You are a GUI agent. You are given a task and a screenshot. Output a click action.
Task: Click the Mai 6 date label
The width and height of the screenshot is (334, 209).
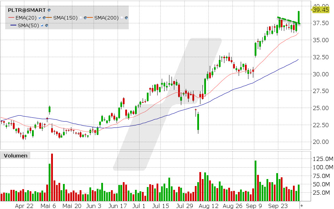[x=48, y=206]
